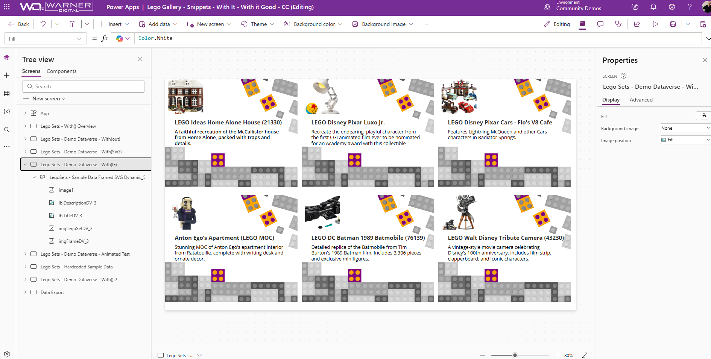Click the Fill paint bucket swatch
This screenshot has width=711, height=359.
[704, 115]
